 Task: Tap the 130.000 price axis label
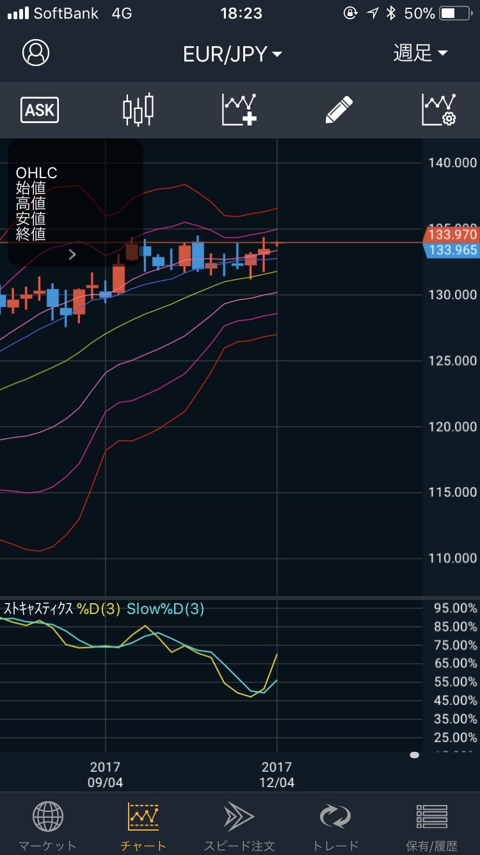452,295
